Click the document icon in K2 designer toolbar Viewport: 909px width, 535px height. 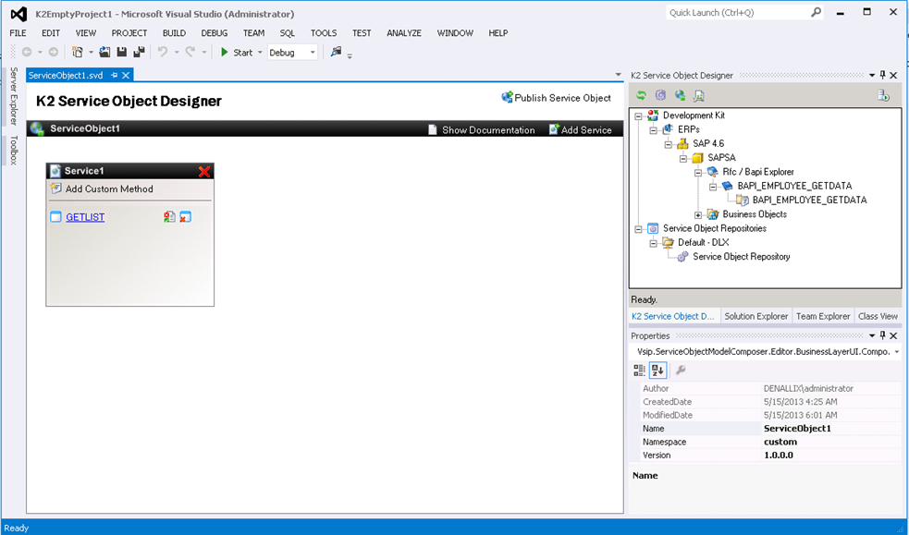pyautogui.click(x=698, y=95)
